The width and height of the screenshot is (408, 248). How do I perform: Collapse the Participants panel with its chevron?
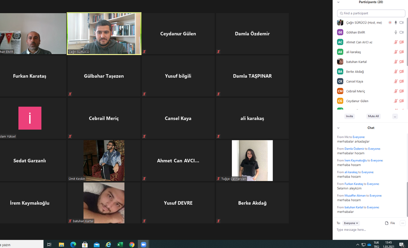click(338, 2)
